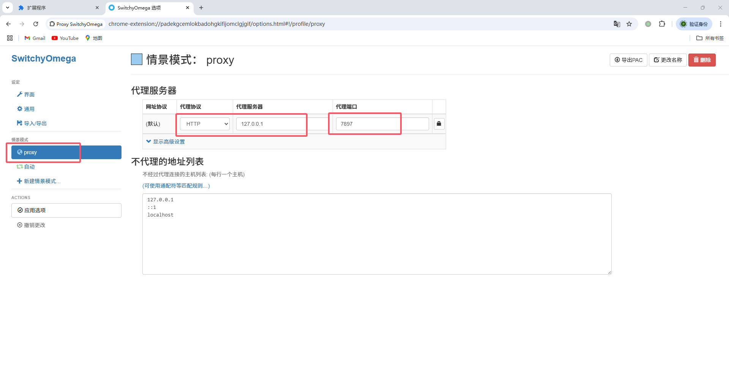
Task: Expand 显示高级设置 advanced settings
Action: tap(166, 142)
